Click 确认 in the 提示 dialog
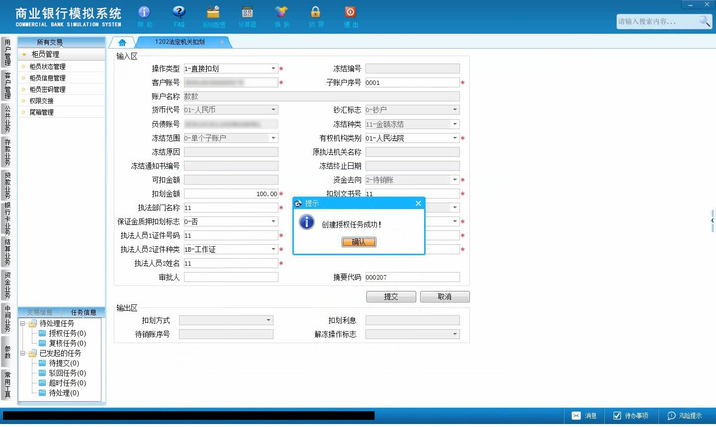716x427 pixels. [358, 242]
